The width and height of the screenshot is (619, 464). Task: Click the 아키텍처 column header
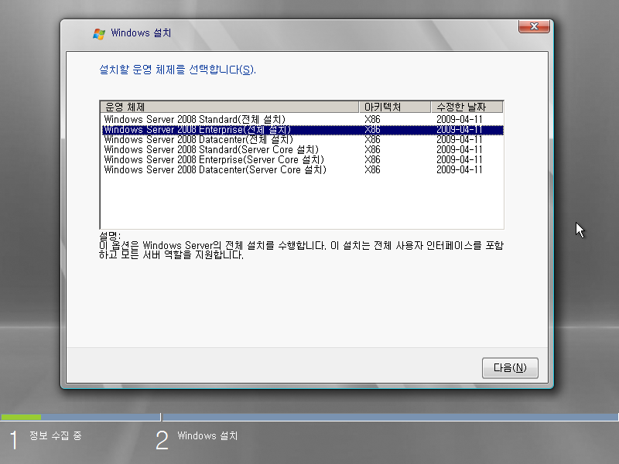(395, 107)
